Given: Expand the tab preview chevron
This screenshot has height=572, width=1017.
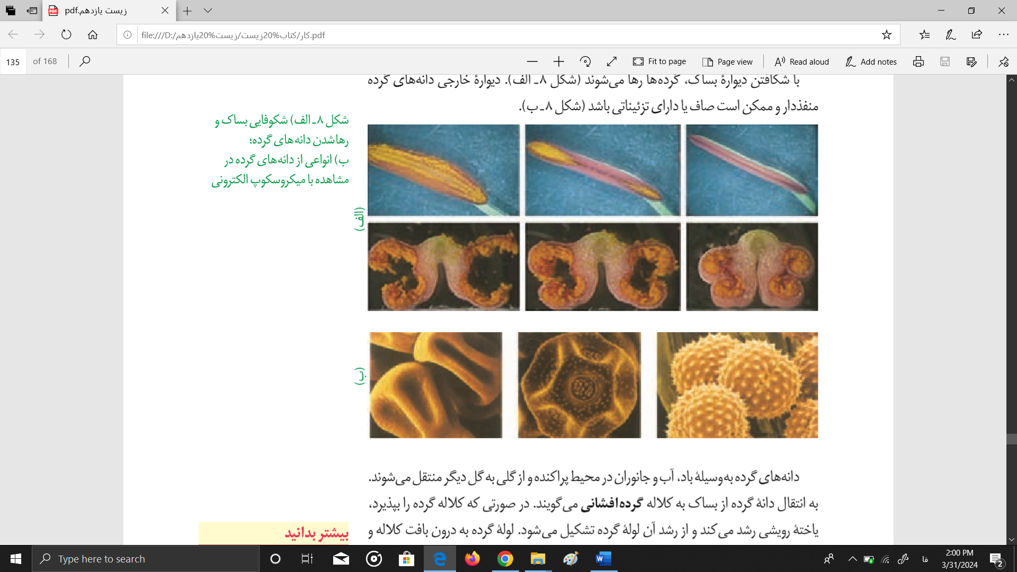Looking at the screenshot, I should (208, 11).
